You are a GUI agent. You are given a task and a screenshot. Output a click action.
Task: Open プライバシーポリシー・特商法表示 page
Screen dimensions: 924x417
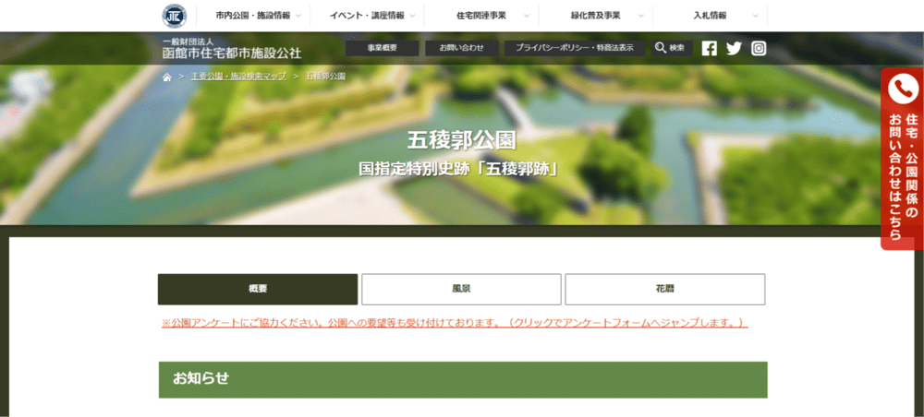(575, 48)
